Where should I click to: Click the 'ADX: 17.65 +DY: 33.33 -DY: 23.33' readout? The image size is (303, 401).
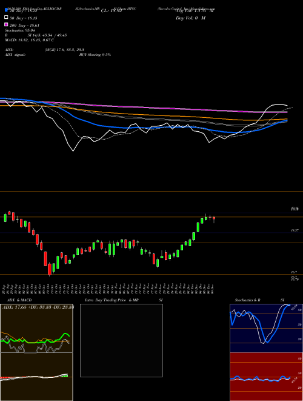point(38,307)
